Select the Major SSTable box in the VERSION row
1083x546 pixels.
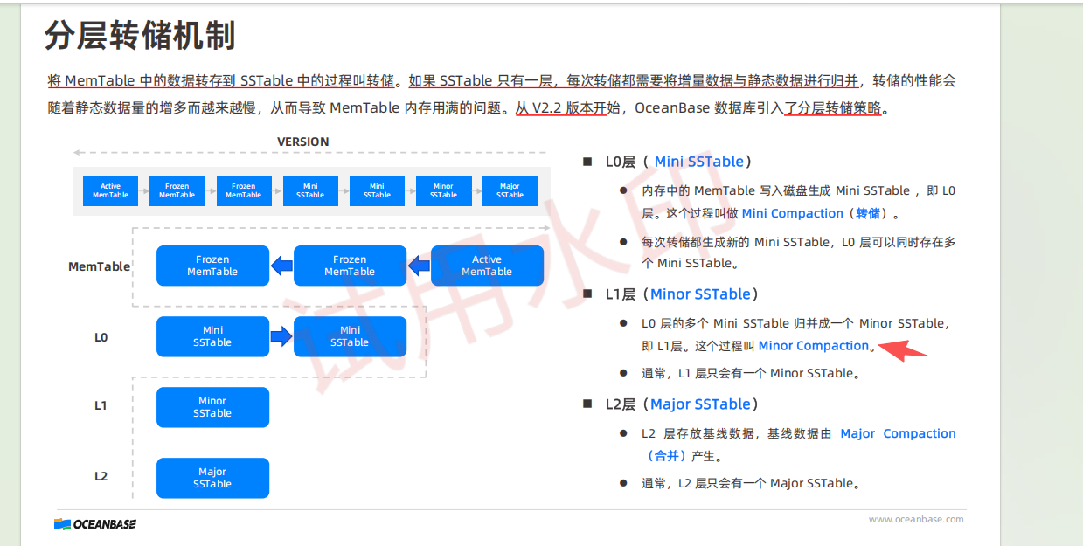(510, 191)
